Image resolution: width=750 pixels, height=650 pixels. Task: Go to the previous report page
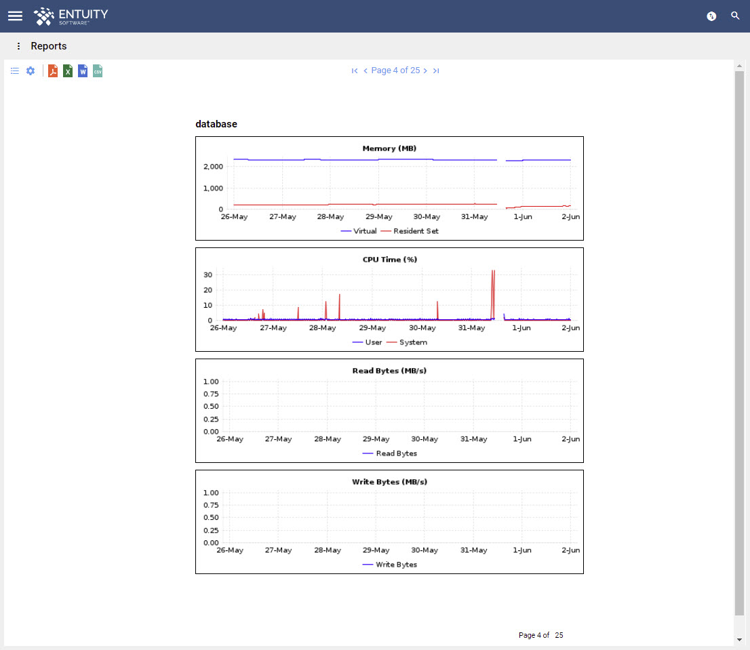366,70
